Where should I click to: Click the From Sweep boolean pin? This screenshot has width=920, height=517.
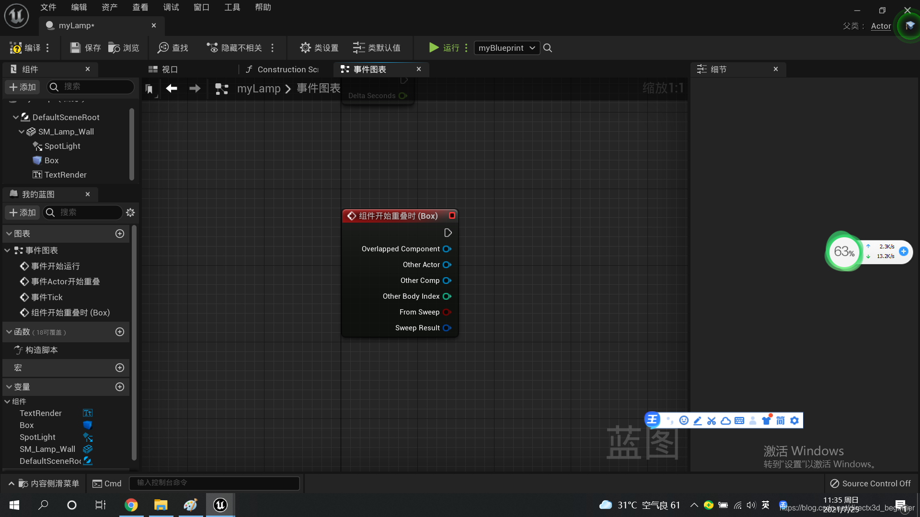point(447,312)
